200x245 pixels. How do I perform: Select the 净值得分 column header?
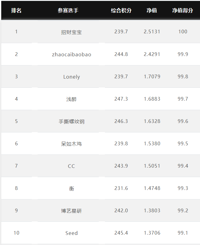pyautogui.click(x=183, y=10)
